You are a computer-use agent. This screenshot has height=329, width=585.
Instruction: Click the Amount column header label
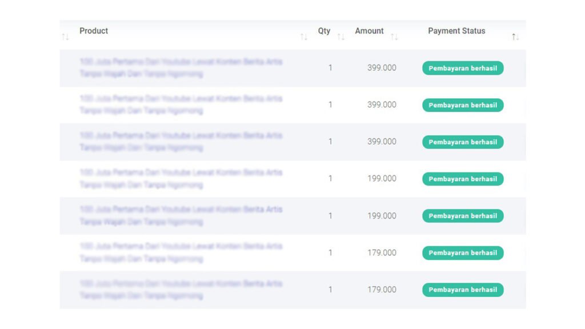(369, 31)
